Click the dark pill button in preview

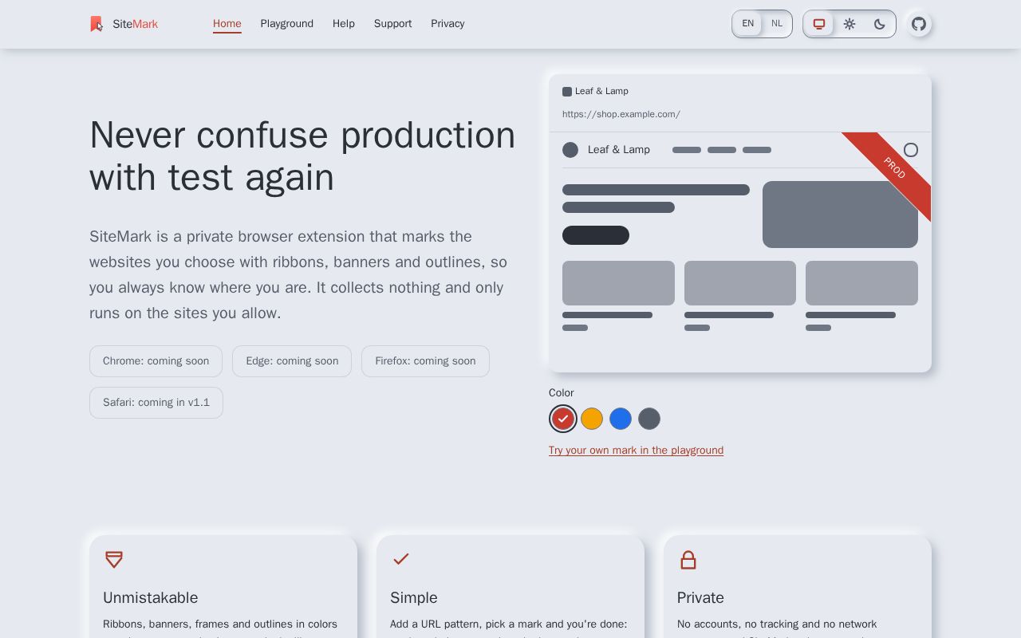pyautogui.click(x=596, y=235)
